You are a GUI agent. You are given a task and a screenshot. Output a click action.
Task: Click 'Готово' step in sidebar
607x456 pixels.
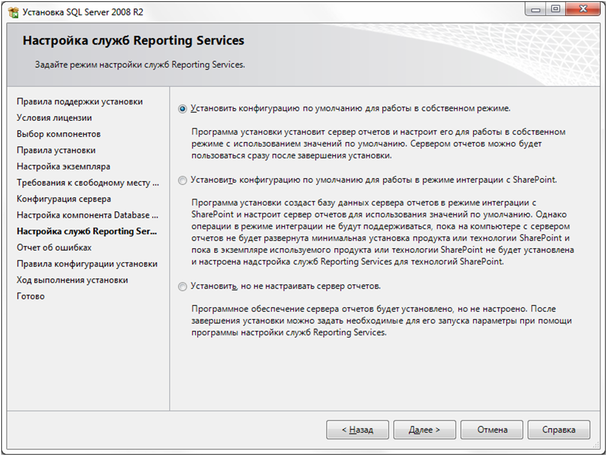coord(31,297)
